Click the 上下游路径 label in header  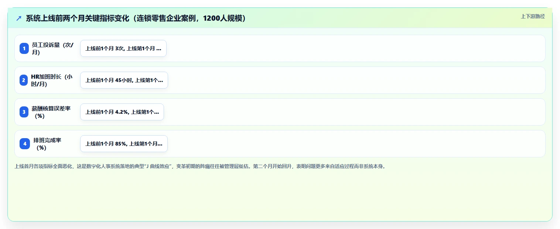(533, 16)
